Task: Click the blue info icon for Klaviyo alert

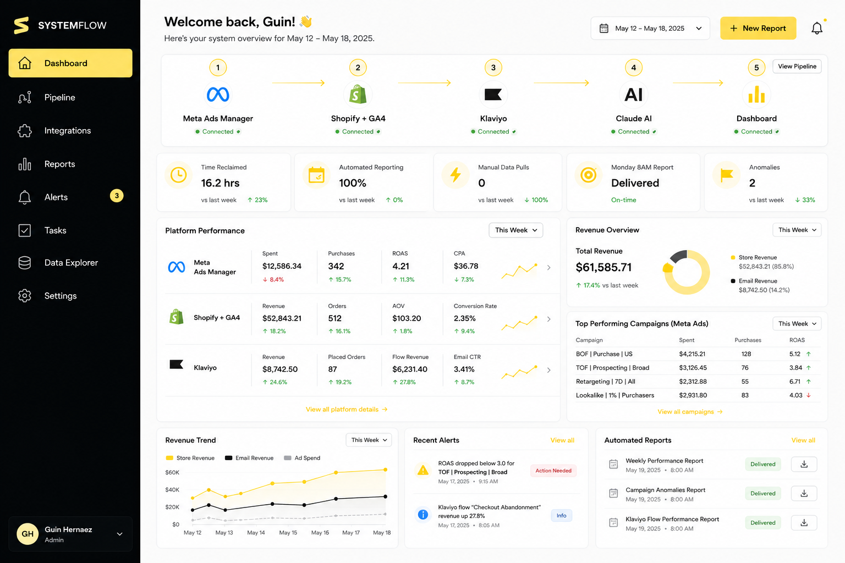Action: coord(423,515)
